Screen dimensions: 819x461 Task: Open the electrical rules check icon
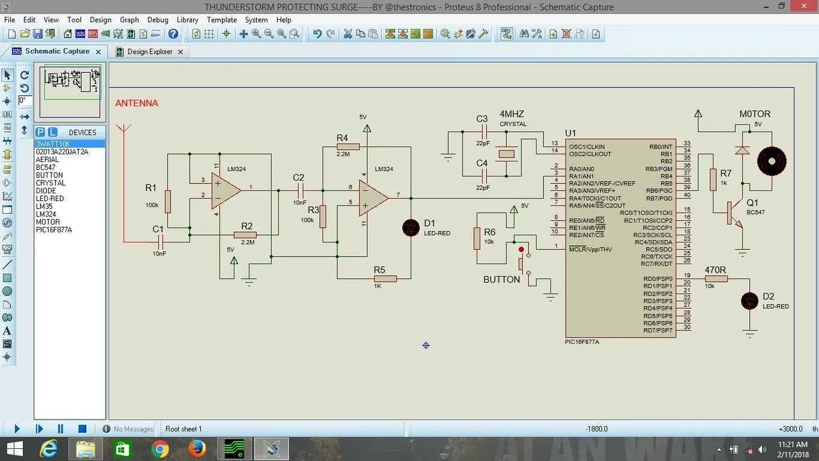pos(596,33)
